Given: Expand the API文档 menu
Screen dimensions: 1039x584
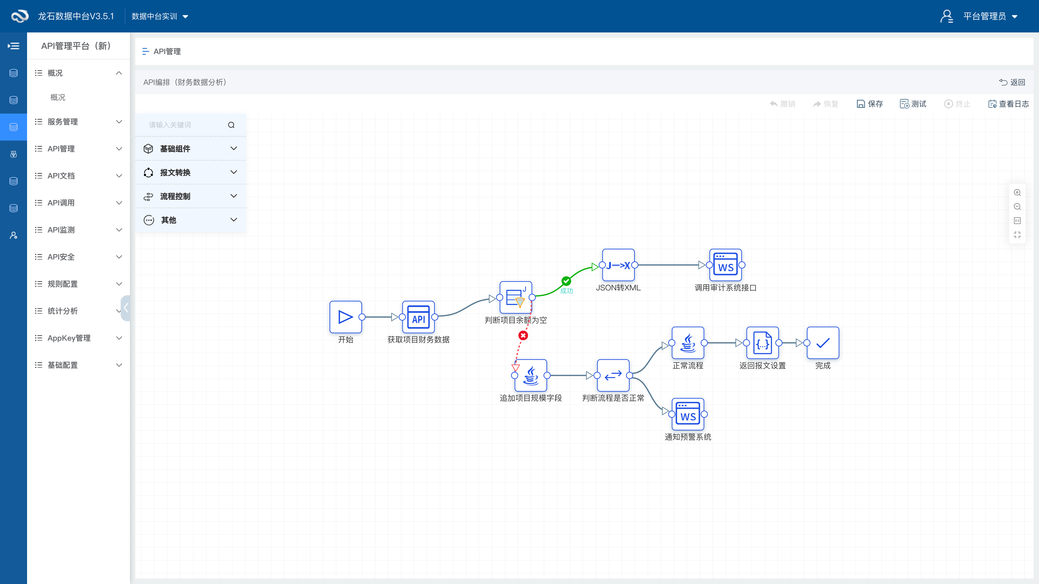Looking at the screenshot, I should coord(78,176).
